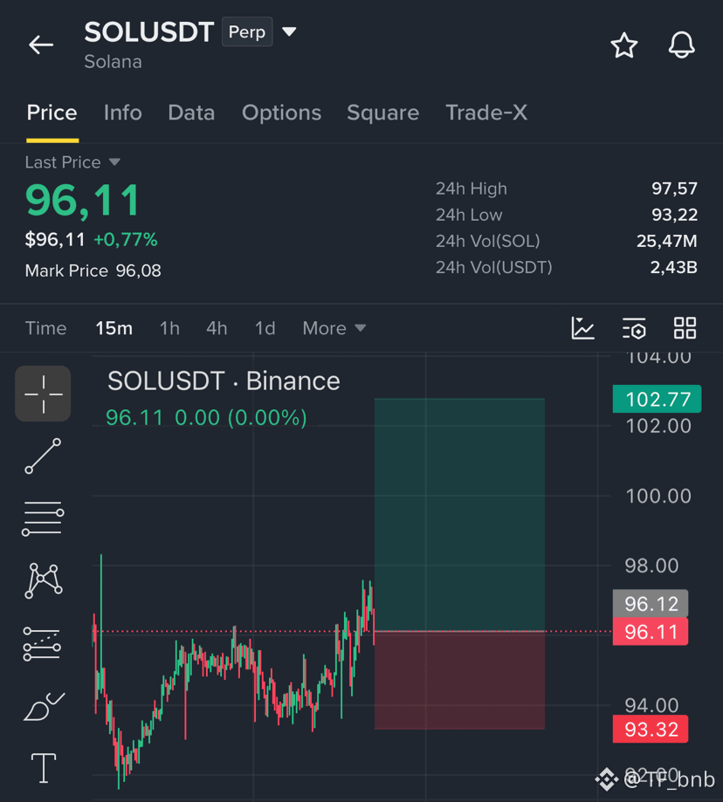
Task: Click the 96.11 current price axis label
Action: (x=651, y=632)
